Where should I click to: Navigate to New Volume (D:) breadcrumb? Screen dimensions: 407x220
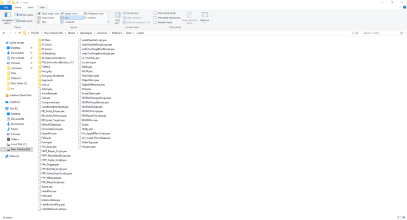pos(54,33)
